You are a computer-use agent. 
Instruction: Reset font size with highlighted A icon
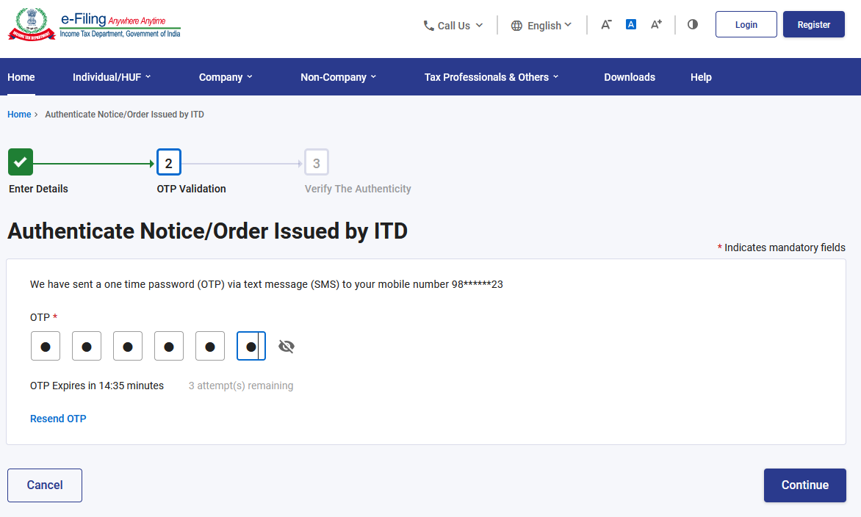pos(631,24)
